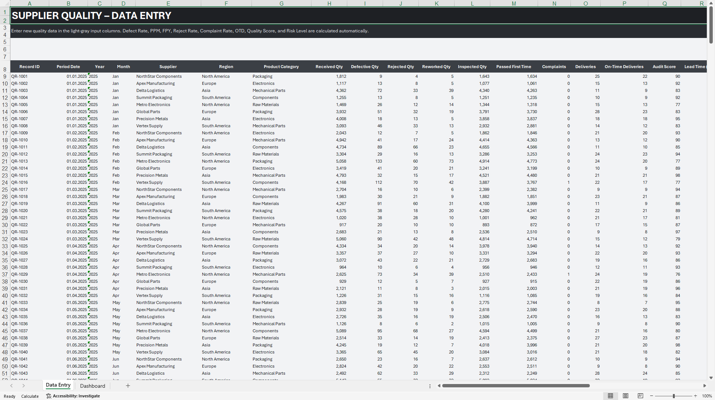Viewport: 715px width, 400px height.
Task: Click the instructions text in row 3
Action: click(190, 31)
